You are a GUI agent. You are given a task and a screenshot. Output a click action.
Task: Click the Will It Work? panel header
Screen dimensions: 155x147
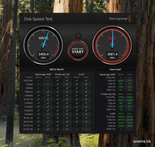[x=57, y=69]
